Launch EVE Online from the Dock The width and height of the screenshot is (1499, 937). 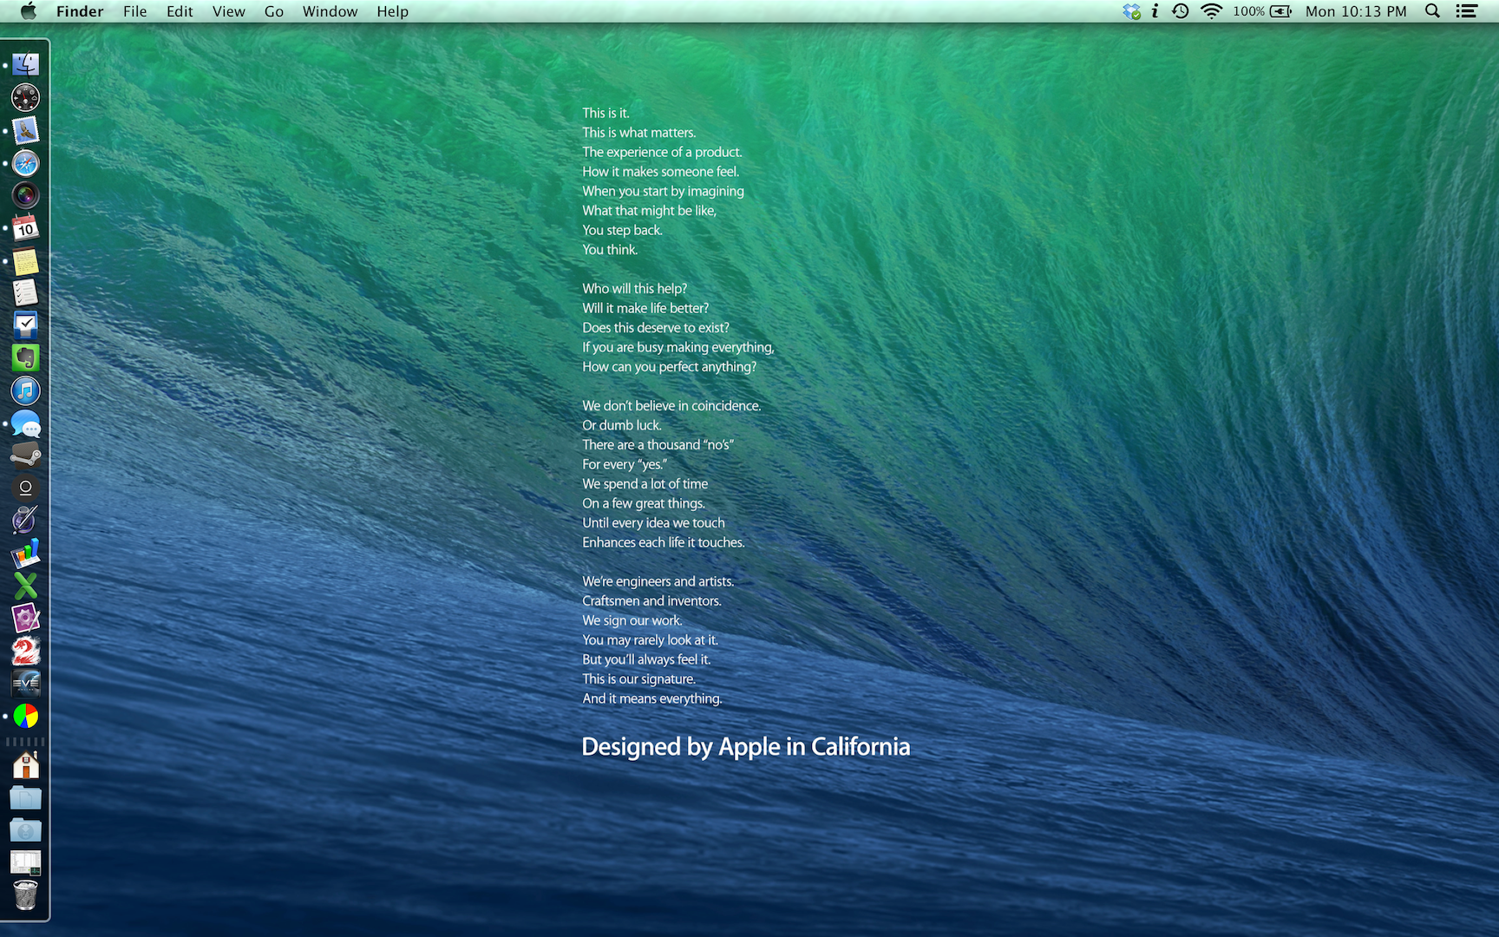pos(26,684)
